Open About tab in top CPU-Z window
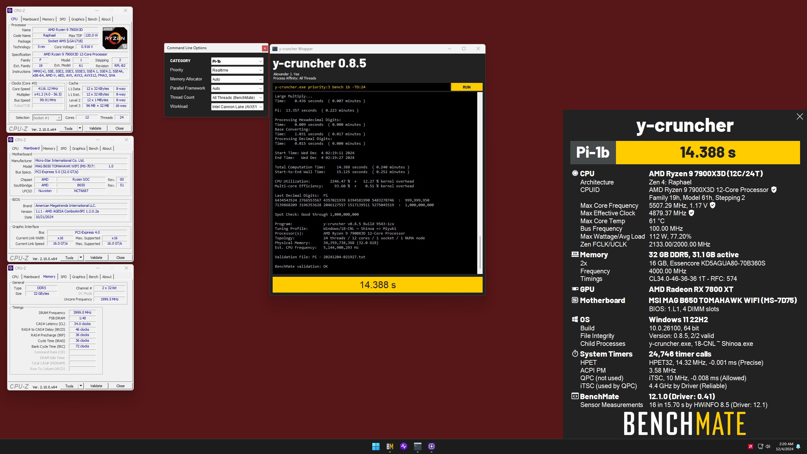The width and height of the screenshot is (807, 454). tap(106, 19)
